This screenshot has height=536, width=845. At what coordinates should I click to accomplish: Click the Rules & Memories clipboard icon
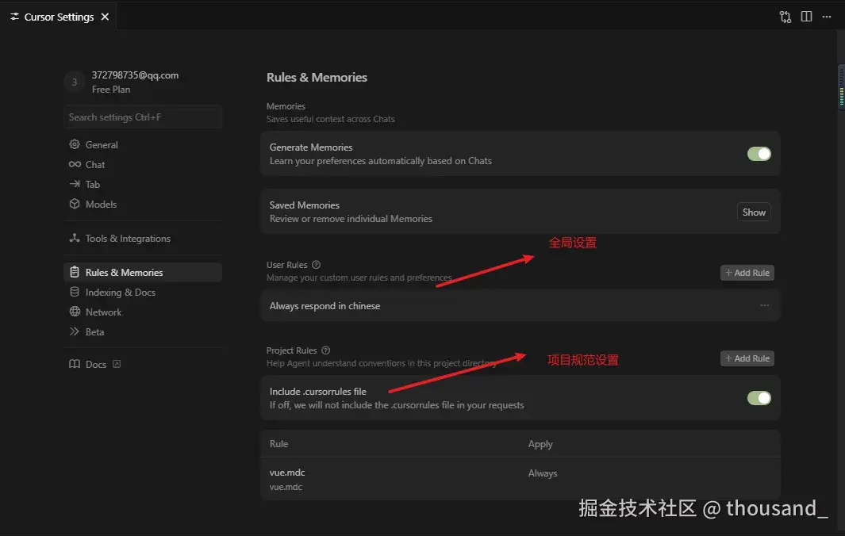pyautogui.click(x=75, y=272)
